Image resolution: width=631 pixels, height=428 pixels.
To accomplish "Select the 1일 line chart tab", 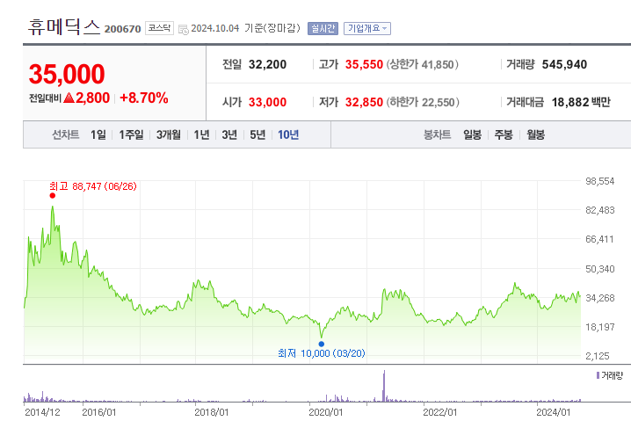I will tap(98, 134).
